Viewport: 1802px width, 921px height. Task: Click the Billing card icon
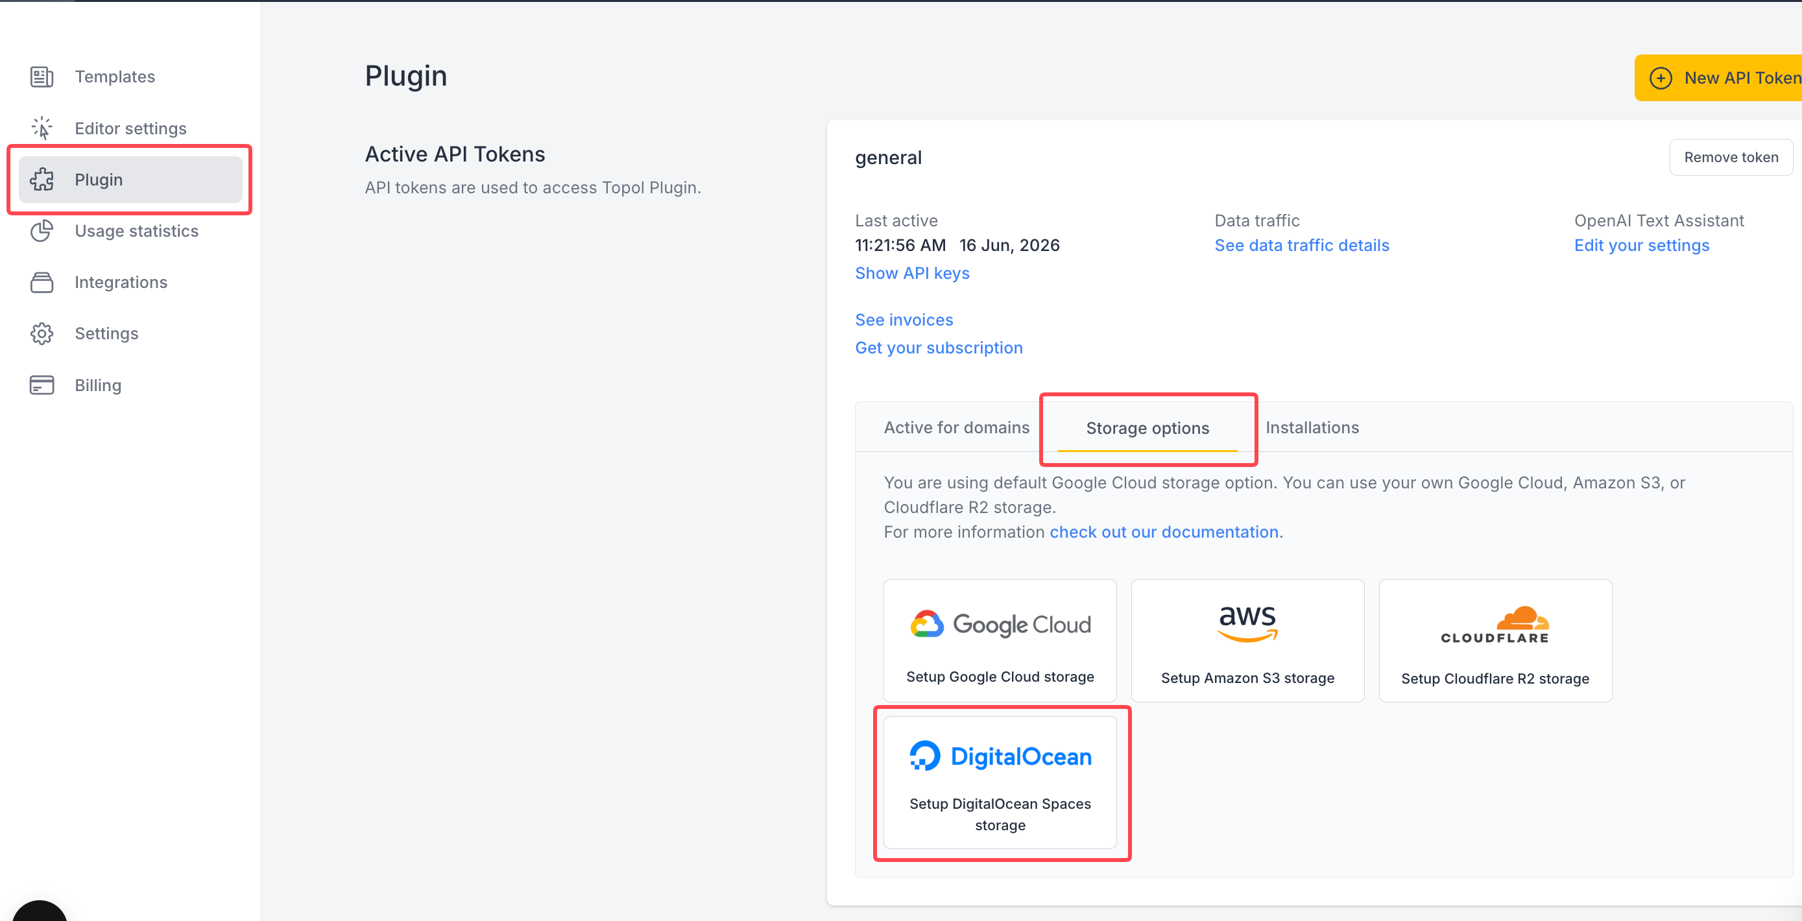pyautogui.click(x=42, y=385)
